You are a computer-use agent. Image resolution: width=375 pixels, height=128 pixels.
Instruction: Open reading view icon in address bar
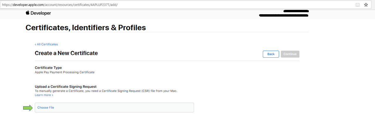click(x=357, y=5)
